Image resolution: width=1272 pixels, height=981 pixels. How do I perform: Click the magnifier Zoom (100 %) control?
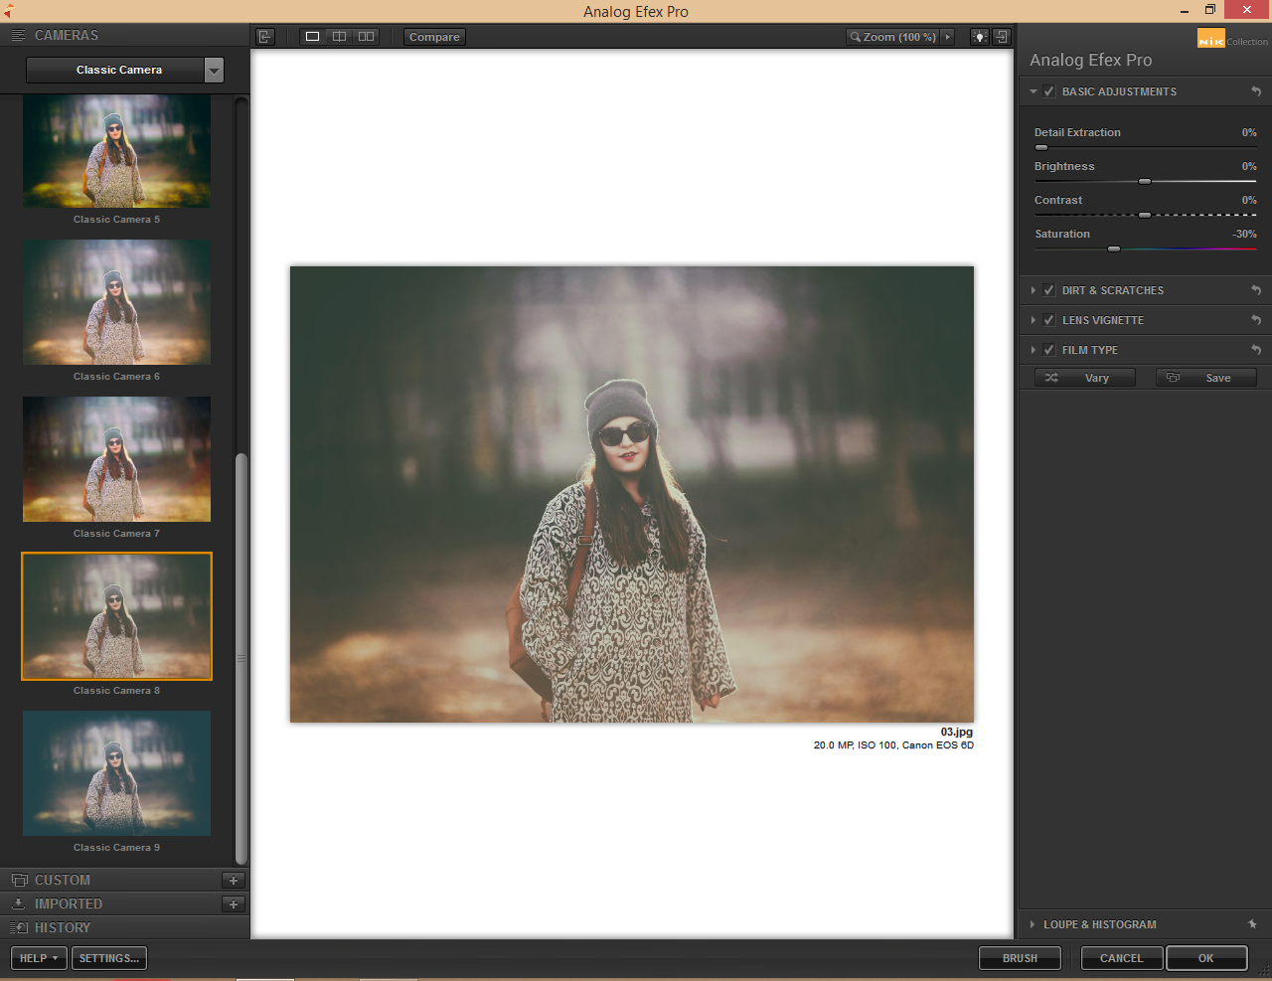[892, 37]
